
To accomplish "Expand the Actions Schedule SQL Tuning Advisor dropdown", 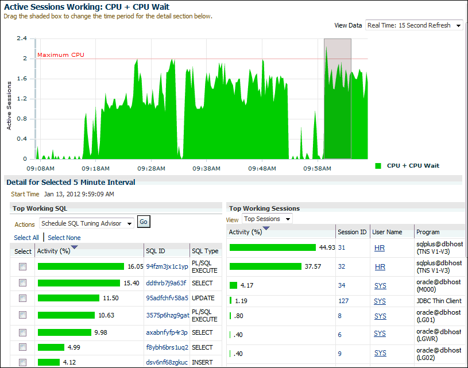I will click(87, 223).
